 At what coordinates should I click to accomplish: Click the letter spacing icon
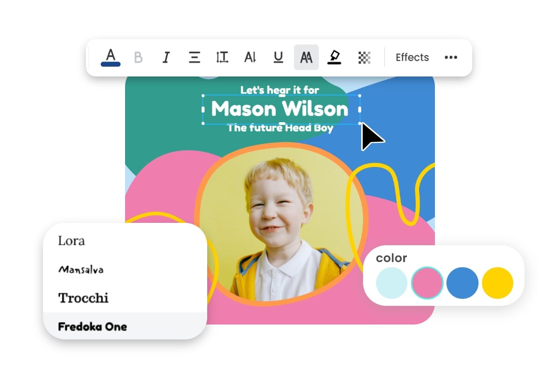tap(250, 57)
